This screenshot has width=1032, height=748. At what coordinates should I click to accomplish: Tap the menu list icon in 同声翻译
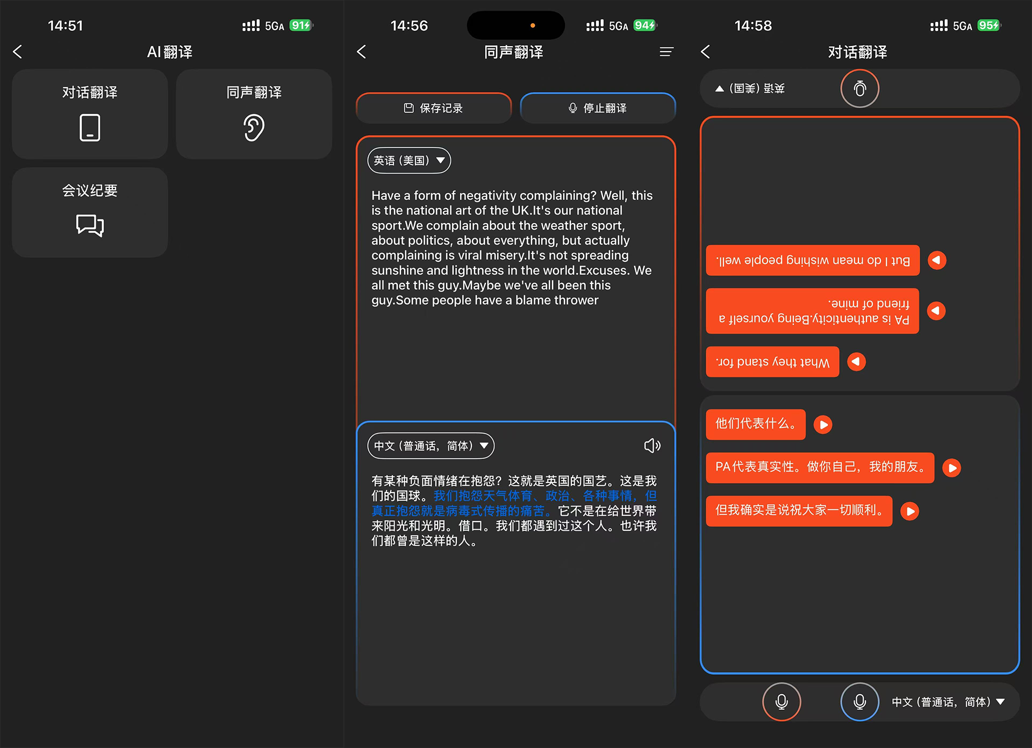click(666, 52)
